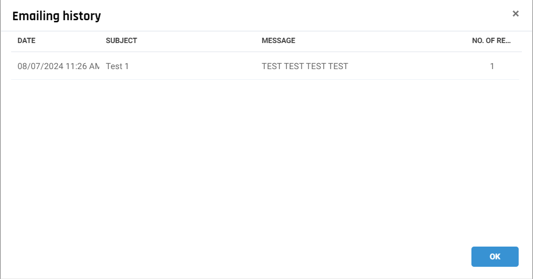533x279 pixels.
Task: Sort by the DATE column header
Action: tap(27, 41)
